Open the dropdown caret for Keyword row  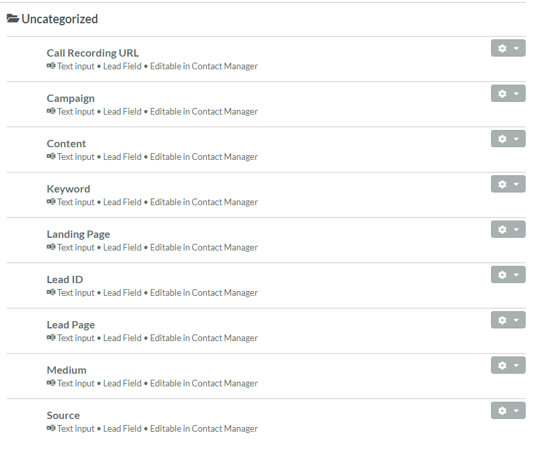(x=516, y=184)
